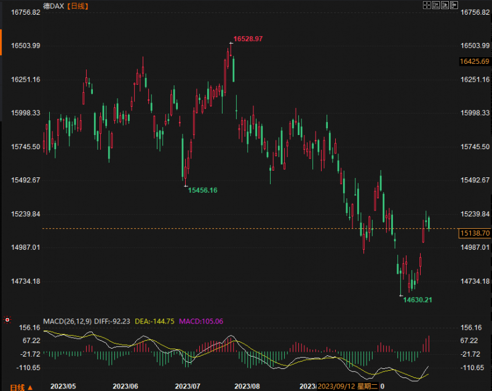The image size is (492, 391).
Task: Click the orange 16425.69 price tag
Action: [x=474, y=61]
